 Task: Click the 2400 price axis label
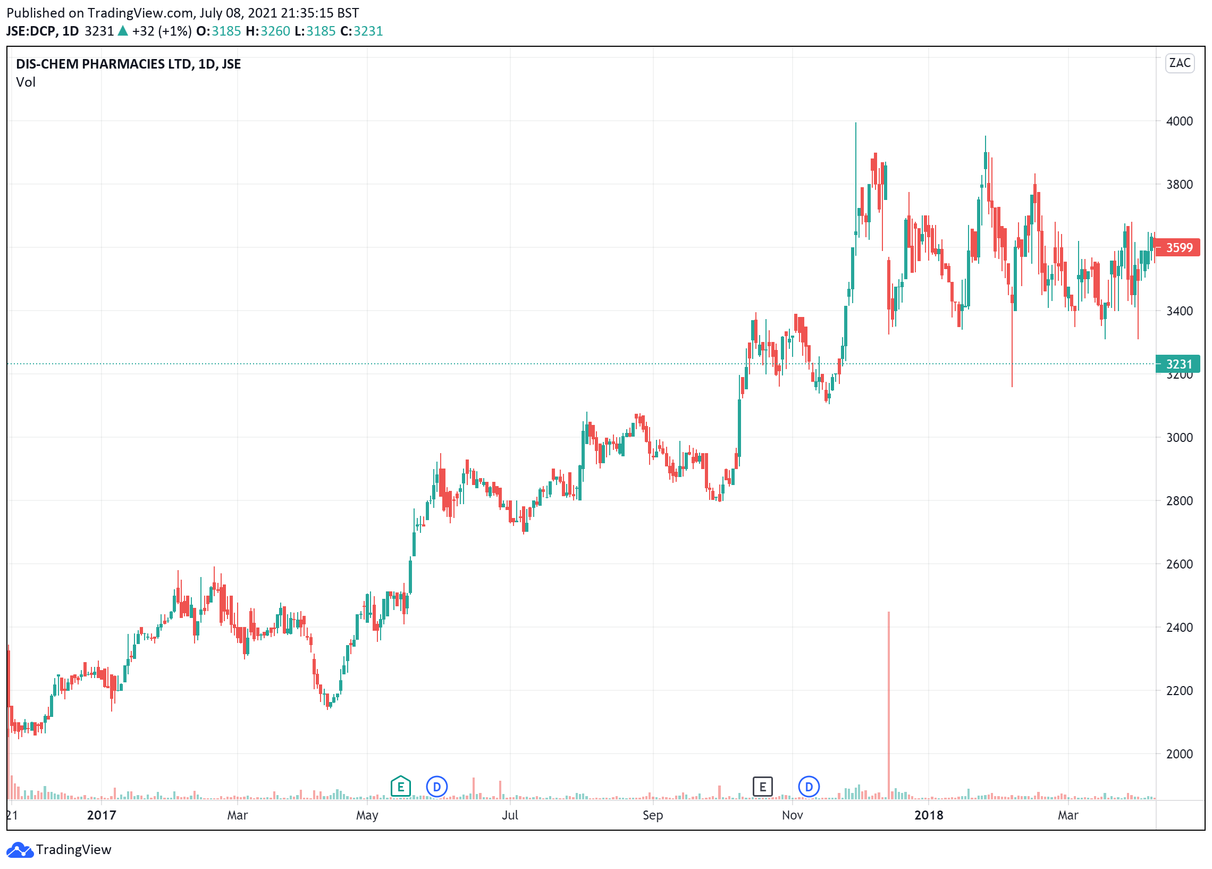pos(1180,627)
